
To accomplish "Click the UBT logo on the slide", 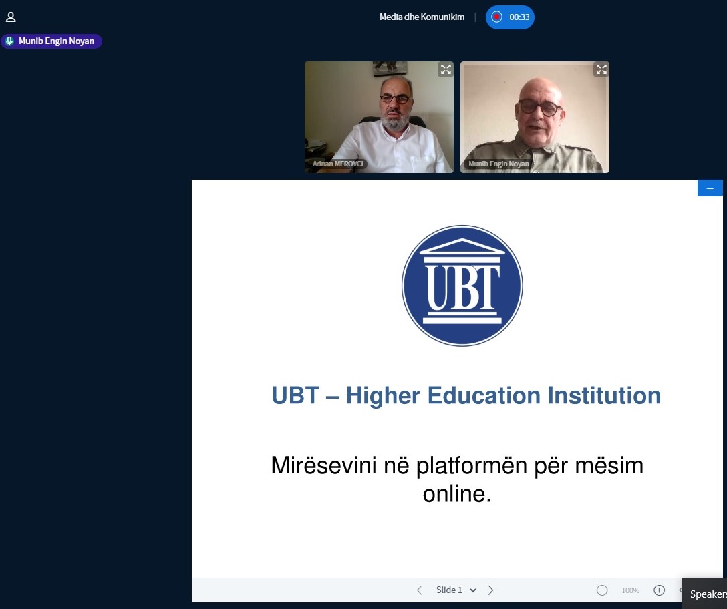I will pyautogui.click(x=462, y=286).
